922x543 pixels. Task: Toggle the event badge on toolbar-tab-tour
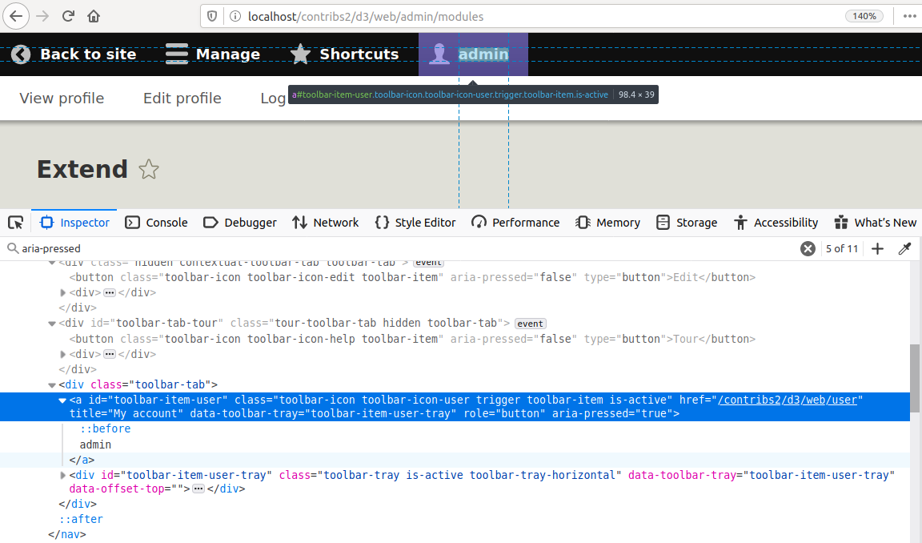tap(530, 323)
